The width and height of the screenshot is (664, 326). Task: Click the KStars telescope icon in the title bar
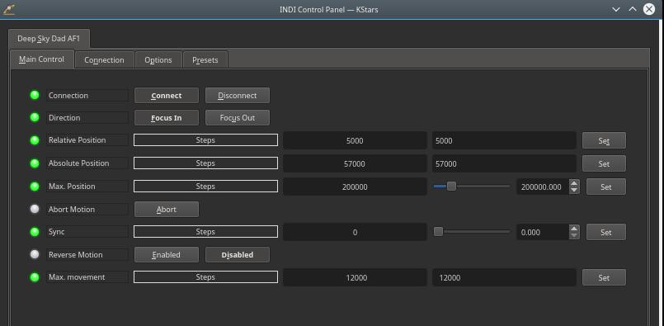pos(8,9)
